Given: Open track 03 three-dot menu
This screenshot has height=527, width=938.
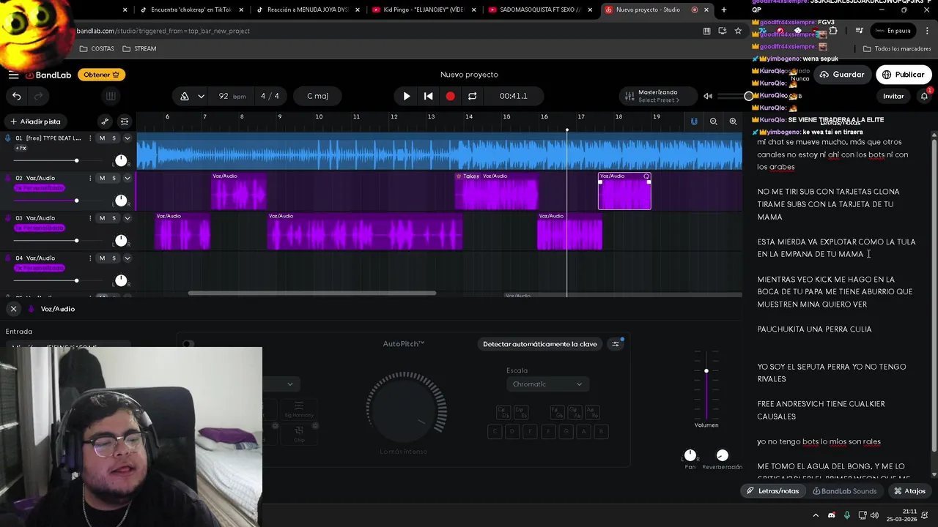Looking at the screenshot, I should coord(90,218).
